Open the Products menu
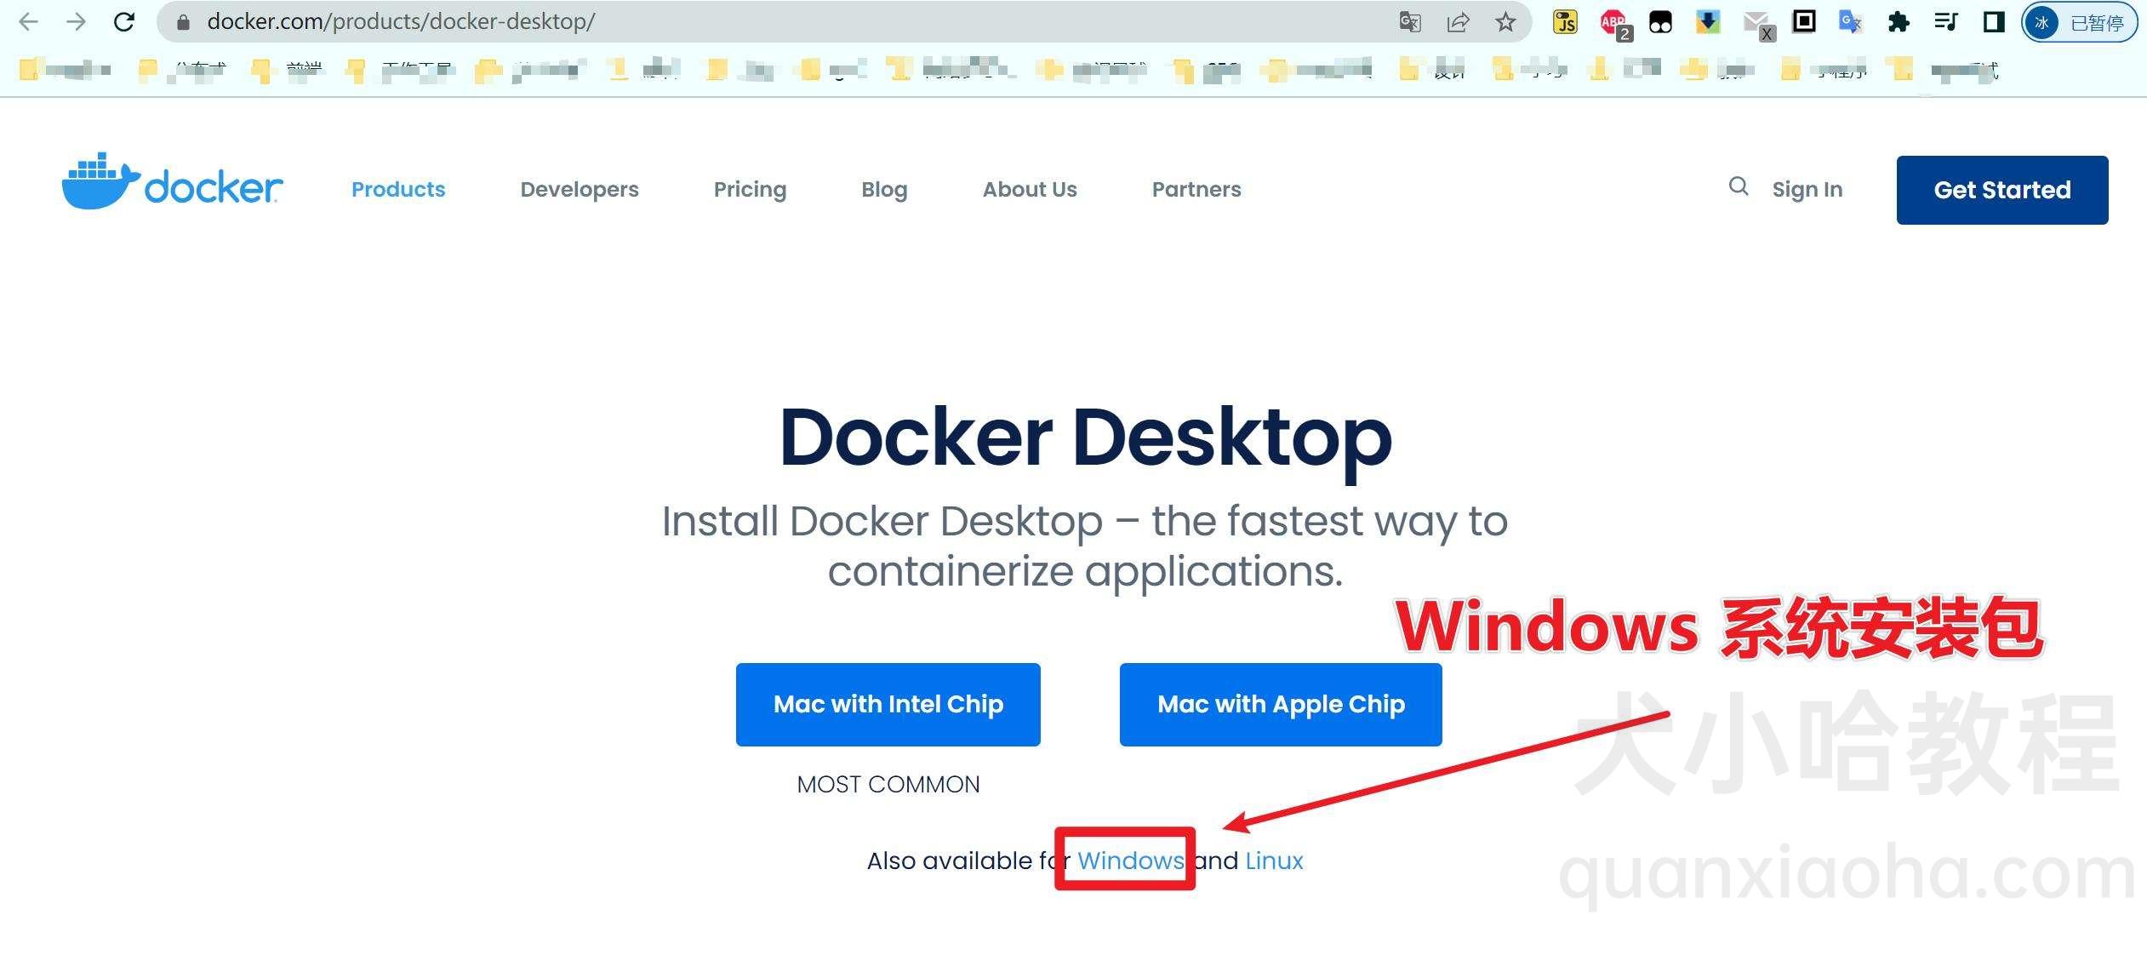Image resolution: width=2147 pixels, height=978 pixels. [397, 189]
